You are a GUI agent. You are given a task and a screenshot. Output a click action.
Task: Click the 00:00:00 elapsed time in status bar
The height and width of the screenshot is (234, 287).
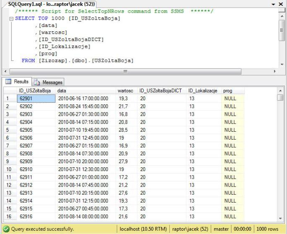coord(243,229)
